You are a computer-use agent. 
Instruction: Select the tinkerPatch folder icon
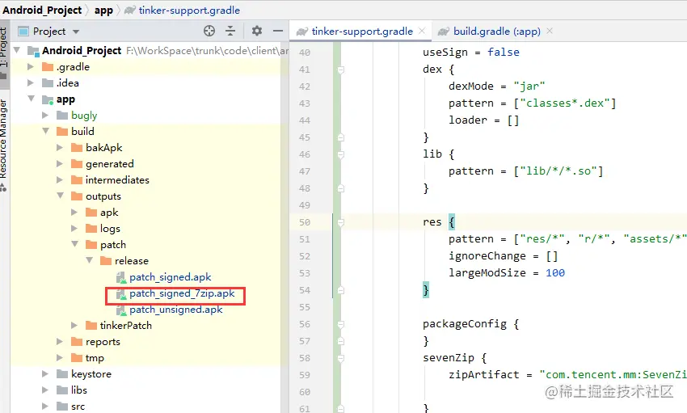click(91, 326)
